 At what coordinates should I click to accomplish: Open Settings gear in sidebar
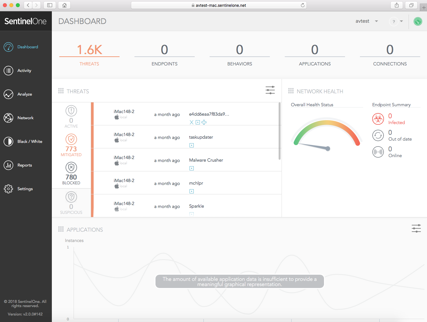pyautogui.click(x=8, y=189)
